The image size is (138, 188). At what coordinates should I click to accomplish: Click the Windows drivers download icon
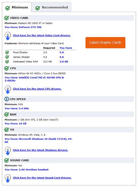pos(8,151)
